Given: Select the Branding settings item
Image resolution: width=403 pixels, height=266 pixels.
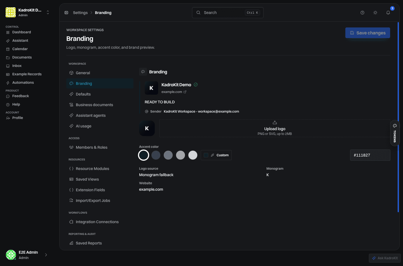Looking at the screenshot, I should click(x=100, y=83).
